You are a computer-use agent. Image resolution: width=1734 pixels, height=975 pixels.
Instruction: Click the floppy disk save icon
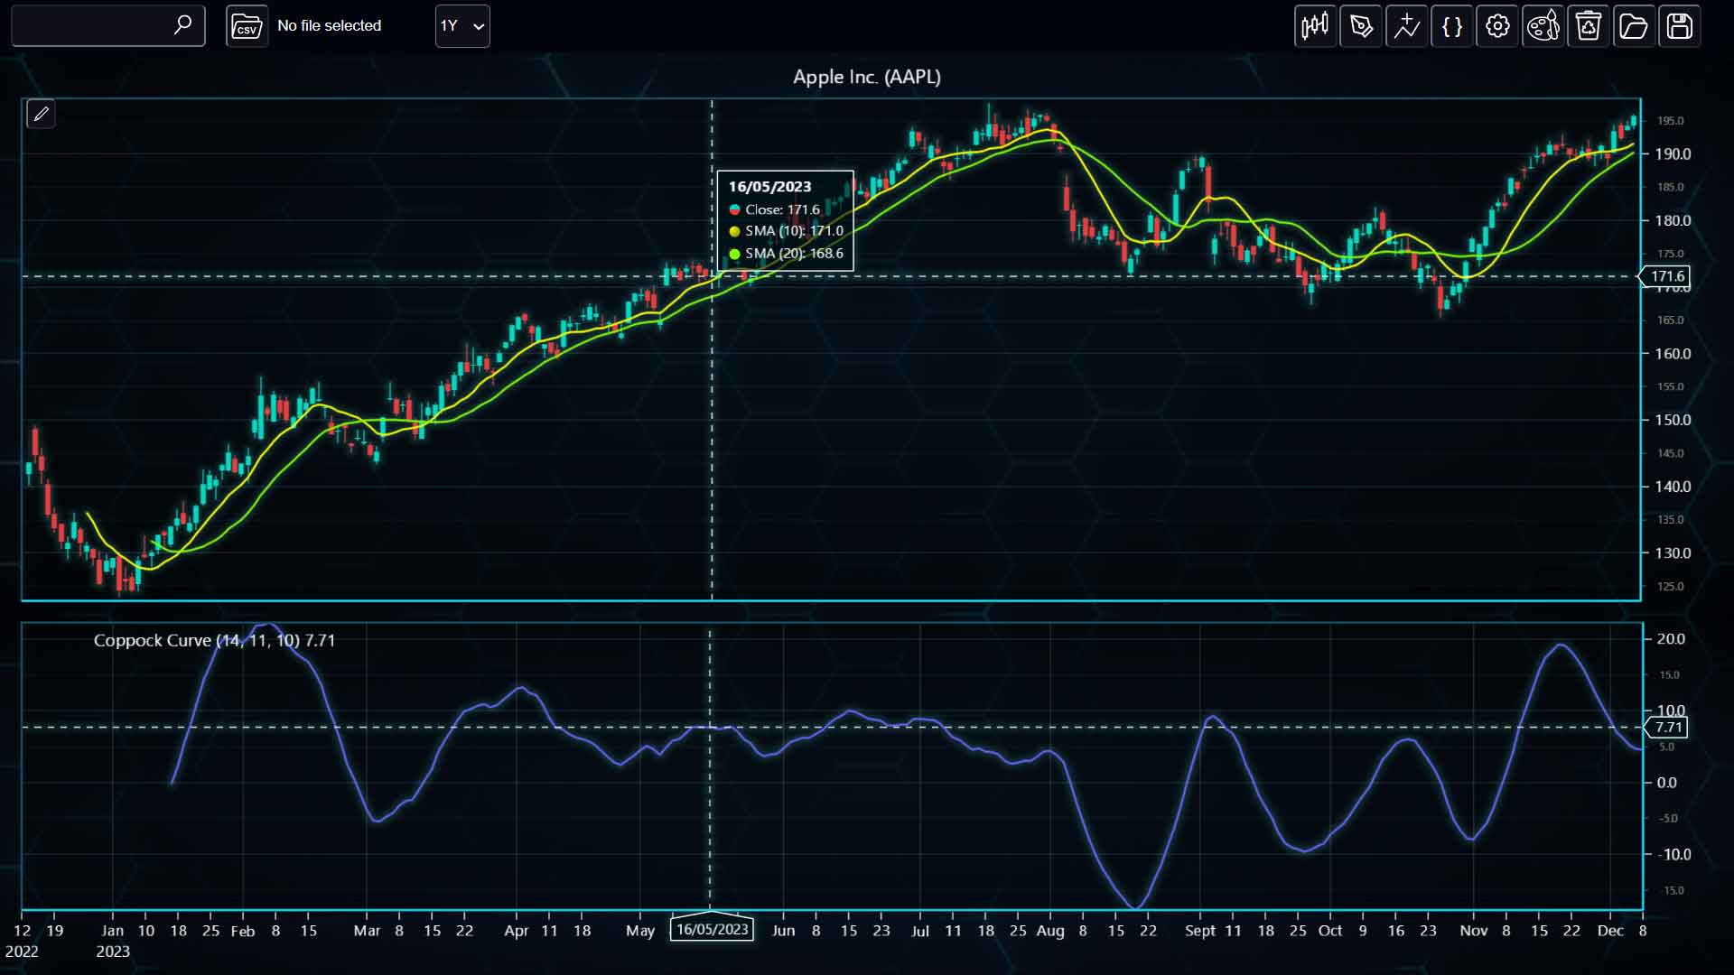point(1680,26)
